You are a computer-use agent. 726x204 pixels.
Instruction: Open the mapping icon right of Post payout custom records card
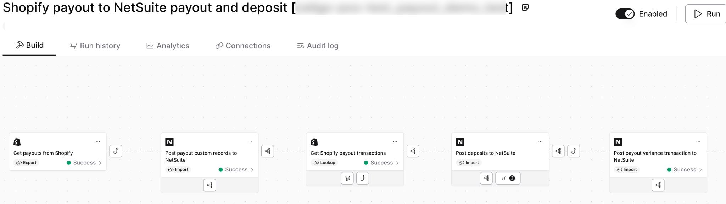coord(268,151)
